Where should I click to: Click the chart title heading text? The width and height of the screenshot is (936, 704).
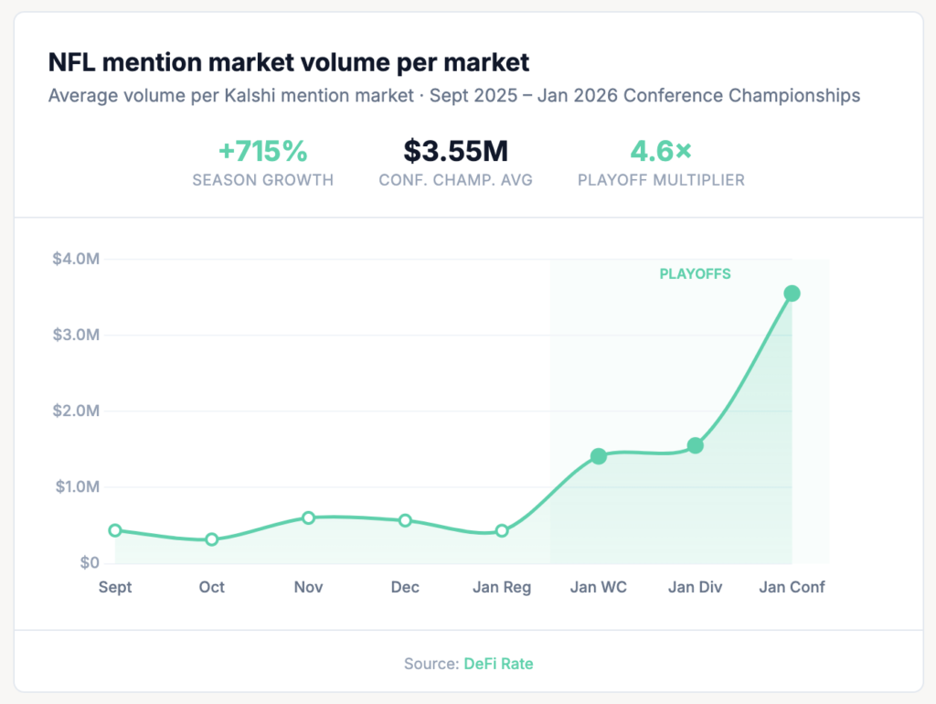click(288, 63)
